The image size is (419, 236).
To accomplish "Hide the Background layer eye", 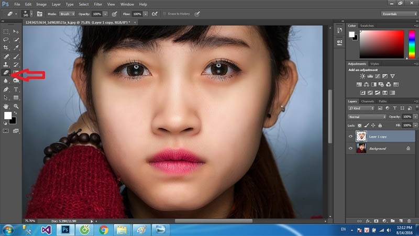I will tap(350, 148).
